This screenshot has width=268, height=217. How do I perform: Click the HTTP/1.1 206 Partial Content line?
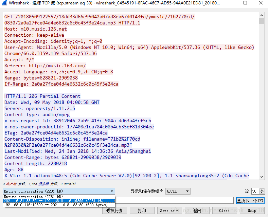point(42,96)
